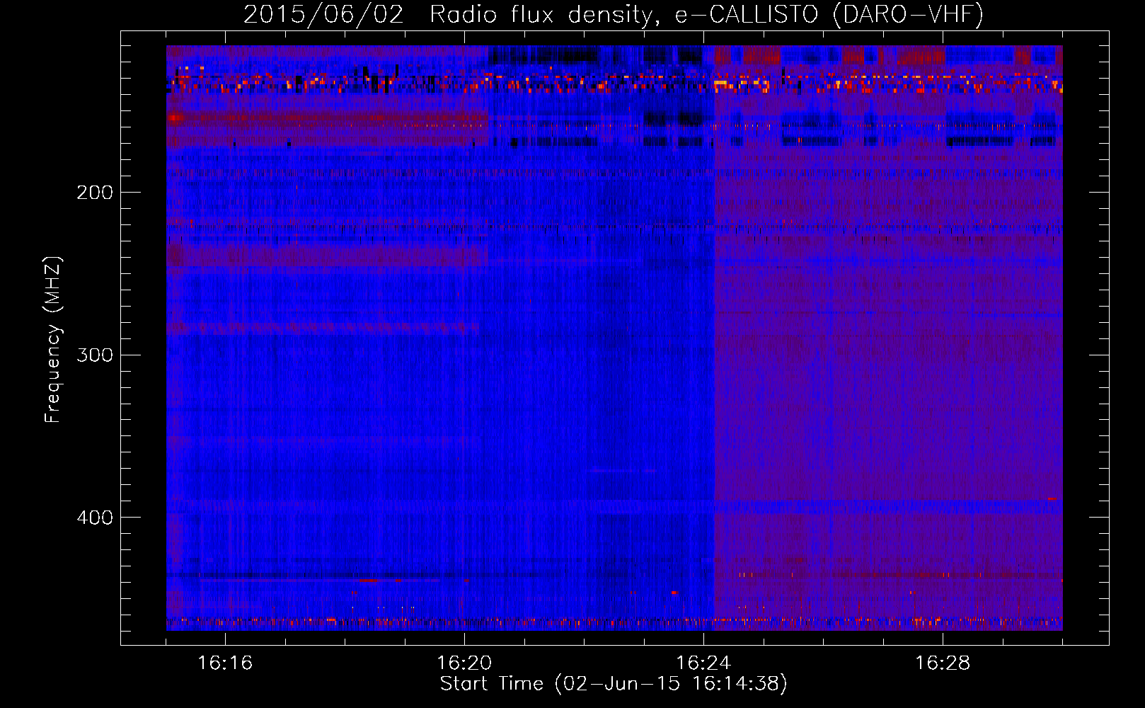Click the plot title '2015/06/02 Radio flux density'
The image size is (1145, 708).
click(614, 15)
